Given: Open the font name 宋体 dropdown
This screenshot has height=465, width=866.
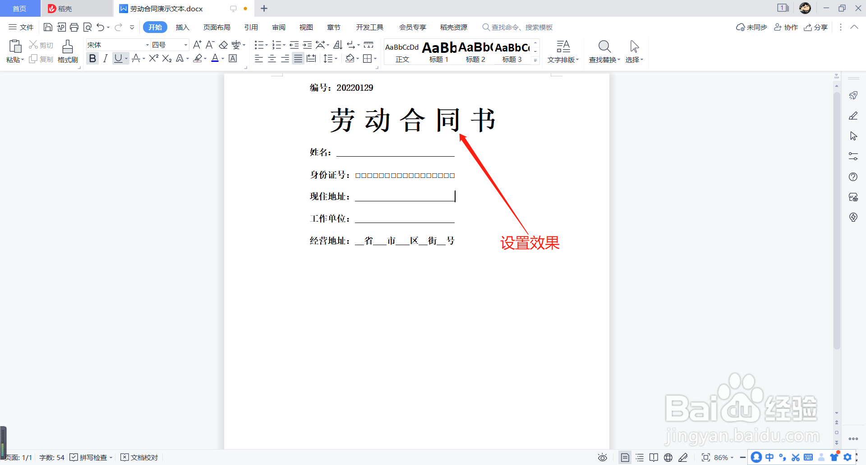Looking at the screenshot, I should point(147,45).
